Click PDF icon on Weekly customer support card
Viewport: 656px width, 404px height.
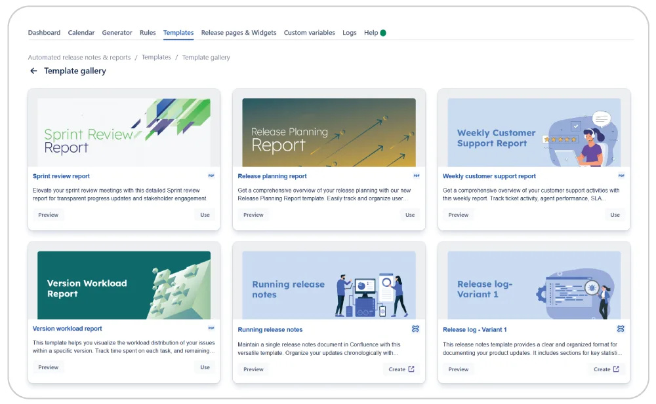point(621,176)
